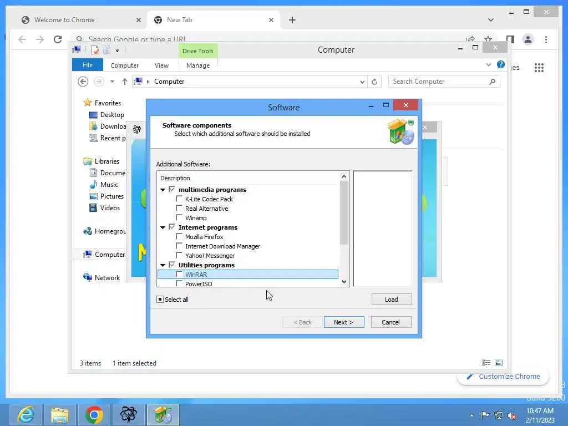Click the Load button
The width and height of the screenshot is (568, 426).
coord(391,299)
